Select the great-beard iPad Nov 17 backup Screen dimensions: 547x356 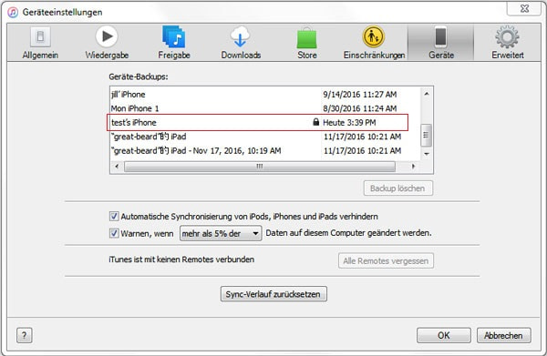pos(265,151)
